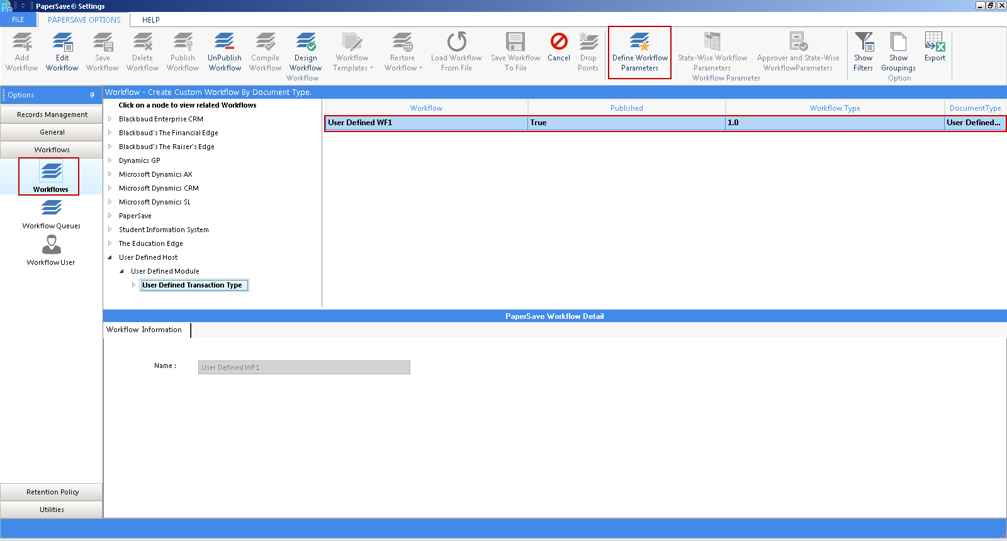Expand the Dynamics GP node

pos(110,160)
